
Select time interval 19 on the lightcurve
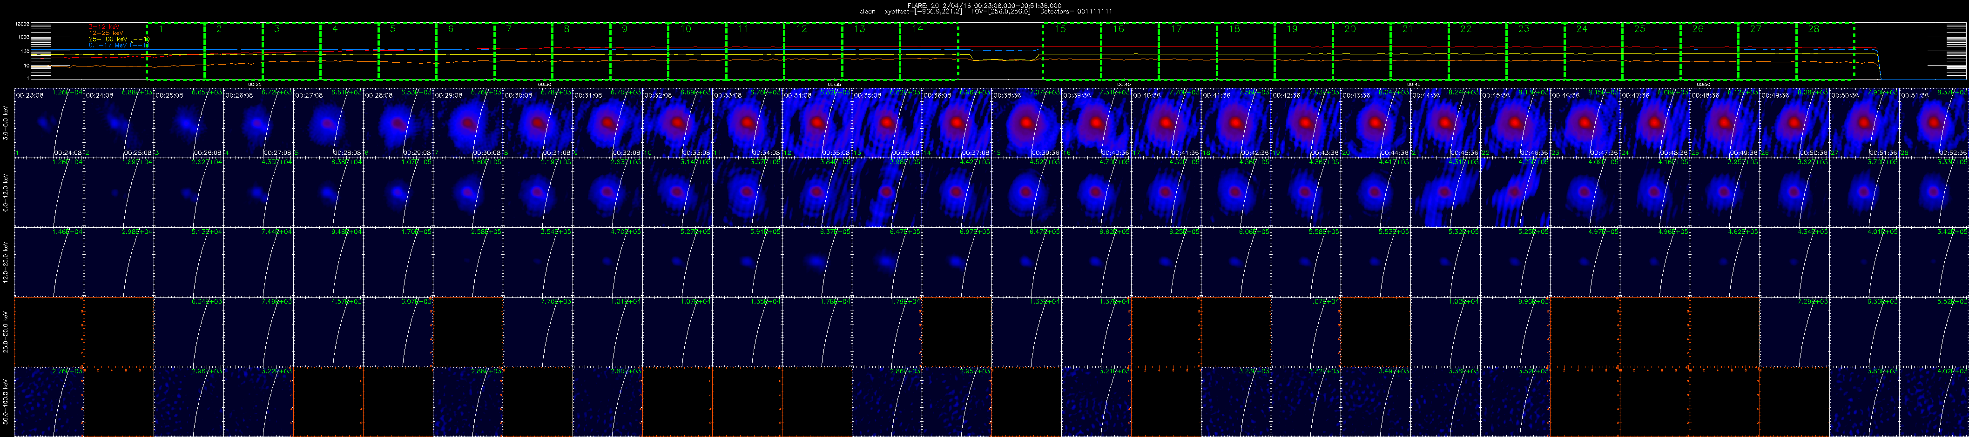tap(1303, 50)
